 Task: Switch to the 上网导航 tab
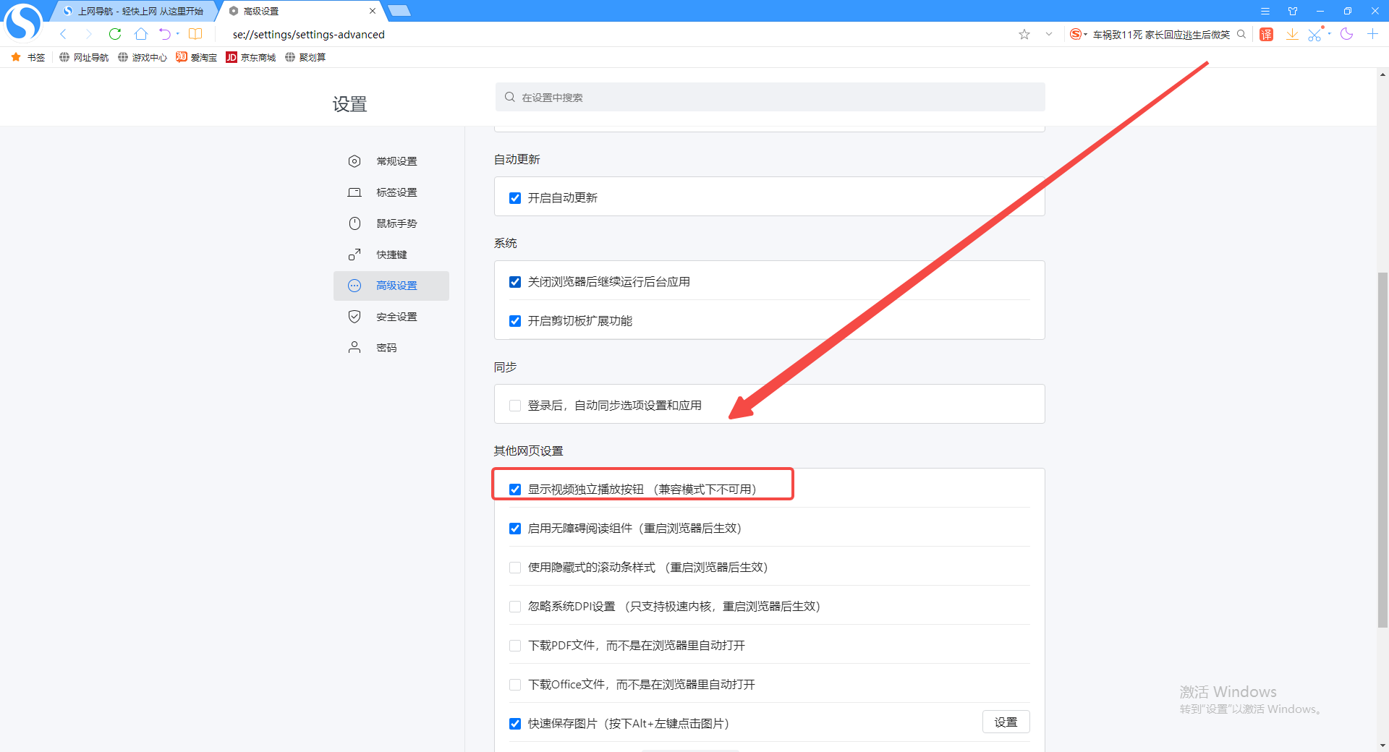tap(134, 11)
